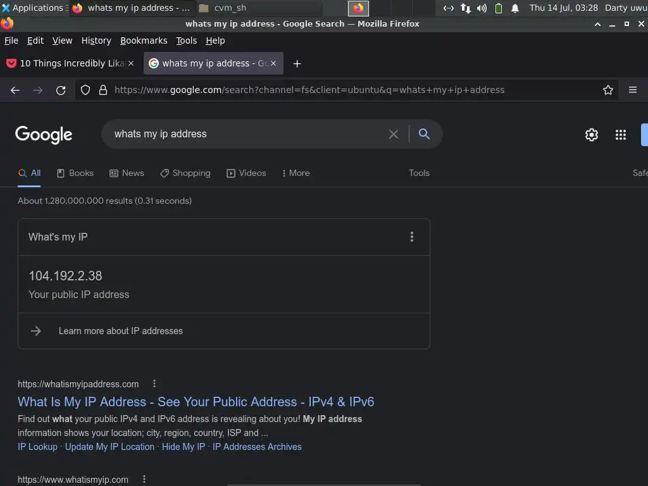Select the All results tab
Image resolution: width=648 pixels, height=486 pixels.
tap(29, 173)
